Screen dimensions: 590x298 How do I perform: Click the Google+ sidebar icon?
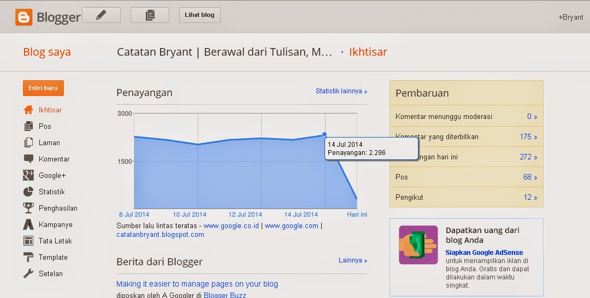tap(28, 175)
